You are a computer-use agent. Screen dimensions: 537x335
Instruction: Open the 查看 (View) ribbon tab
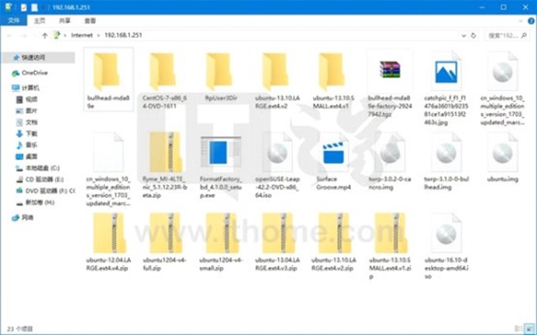point(90,22)
